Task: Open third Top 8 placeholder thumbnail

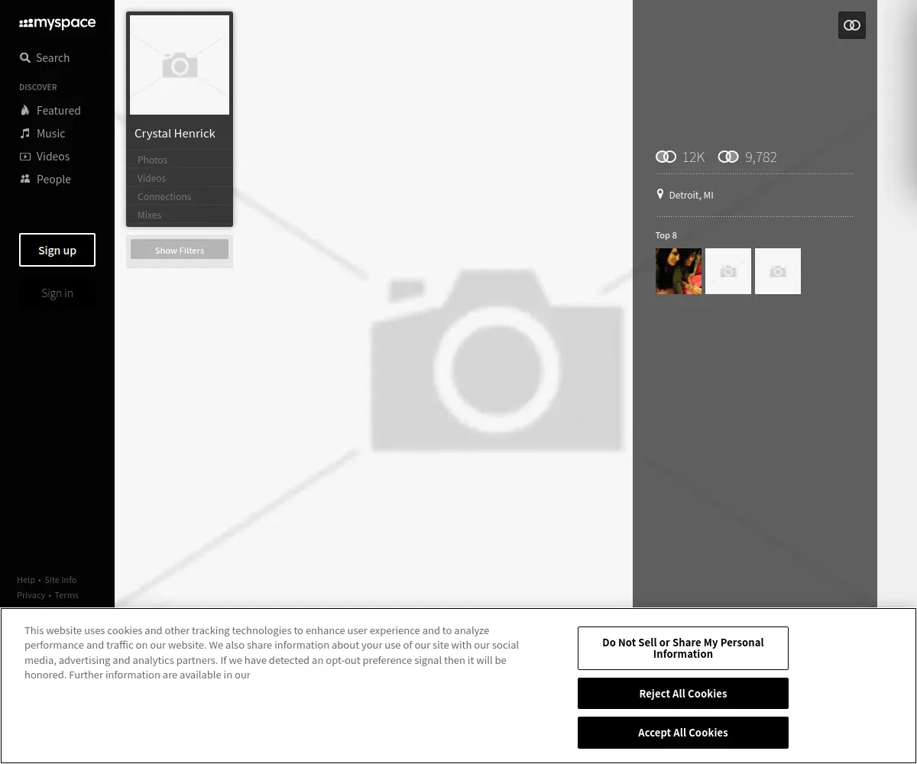Action: tap(778, 271)
